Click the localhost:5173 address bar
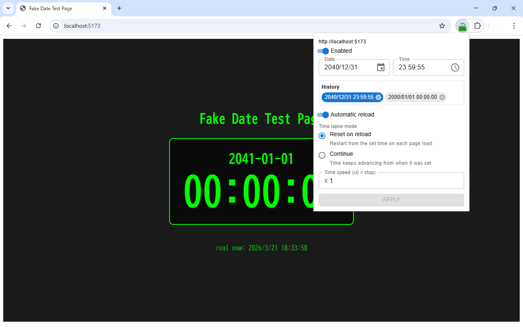The width and height of the screenshot is (523, 327). coord(250,26)
